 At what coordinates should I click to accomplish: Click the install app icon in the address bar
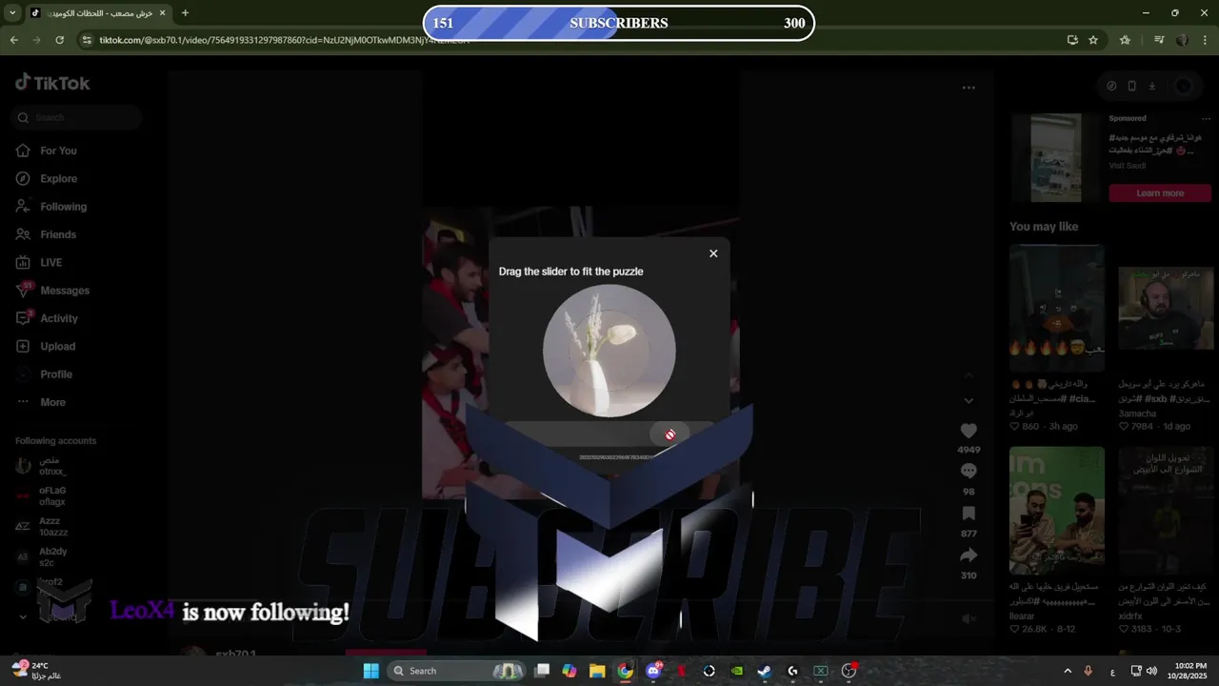pyautogui.click(x=1072, y=40)
